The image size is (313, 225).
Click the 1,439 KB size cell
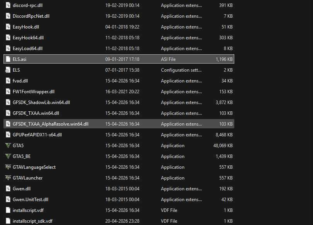(224, 156)
